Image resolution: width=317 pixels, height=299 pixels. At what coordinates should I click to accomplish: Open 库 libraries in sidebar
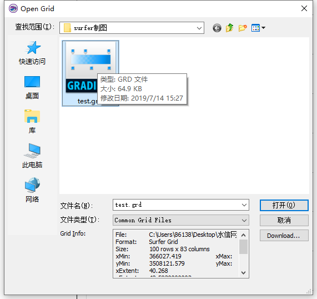(x=32, y=122)
